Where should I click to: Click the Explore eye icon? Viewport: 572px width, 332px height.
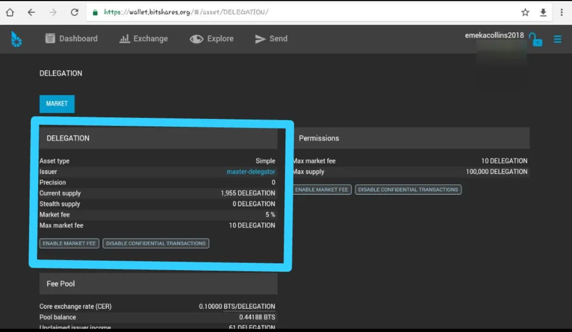[196, 39]
